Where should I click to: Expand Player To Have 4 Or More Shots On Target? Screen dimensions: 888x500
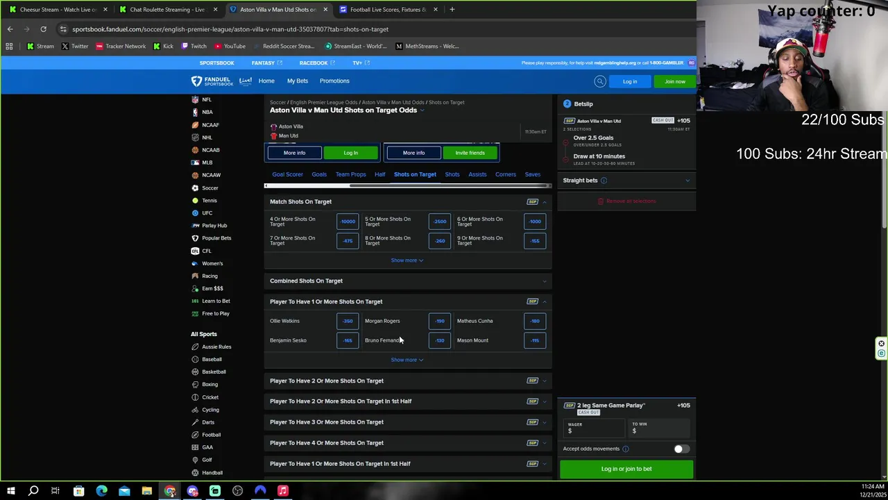(408, 442)
